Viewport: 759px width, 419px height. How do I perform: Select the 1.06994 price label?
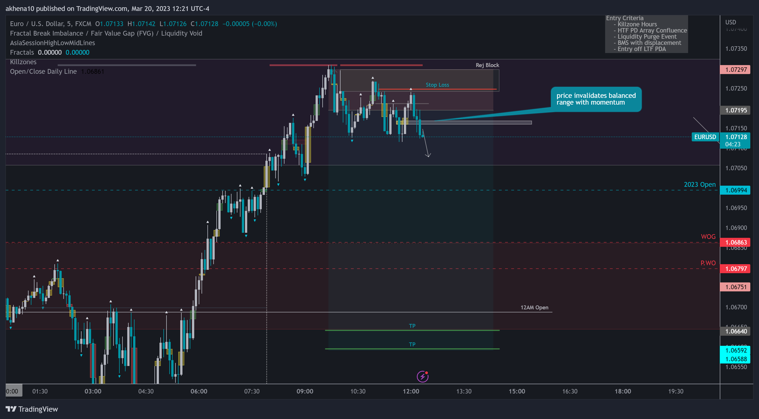click(736, 190)
